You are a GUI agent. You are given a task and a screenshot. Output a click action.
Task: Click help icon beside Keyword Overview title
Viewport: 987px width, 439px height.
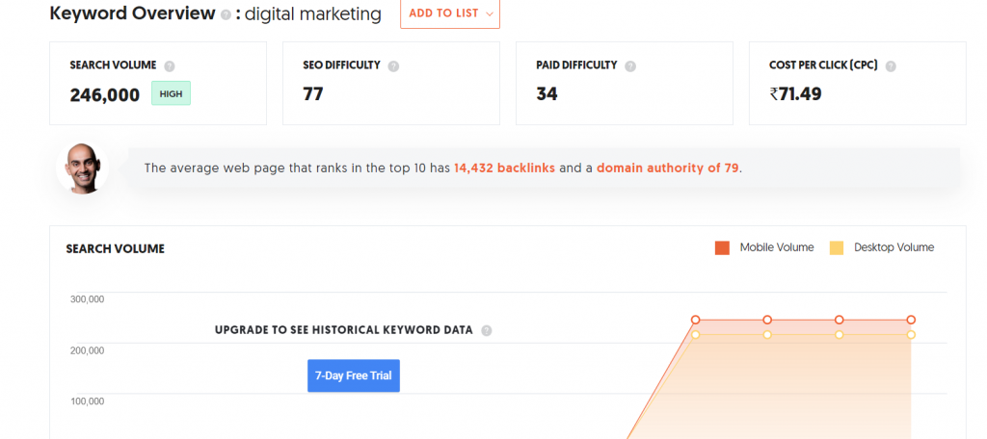(226, 15)
